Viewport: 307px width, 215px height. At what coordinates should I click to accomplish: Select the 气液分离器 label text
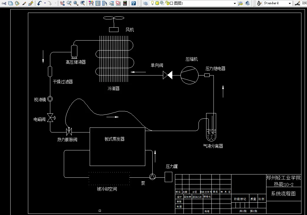point(213,146)
